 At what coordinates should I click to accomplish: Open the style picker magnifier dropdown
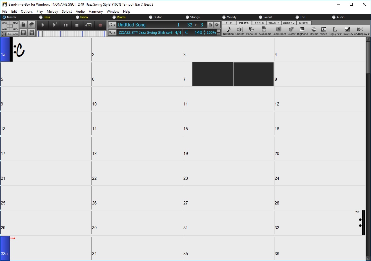pyautogui.click(x=112, y=33)
